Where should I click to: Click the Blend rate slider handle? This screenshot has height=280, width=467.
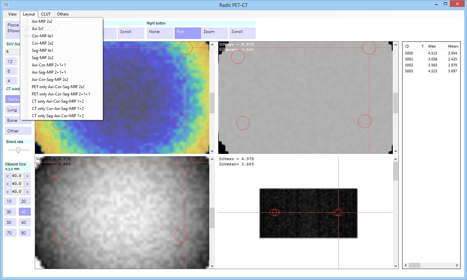pos(18,150)
